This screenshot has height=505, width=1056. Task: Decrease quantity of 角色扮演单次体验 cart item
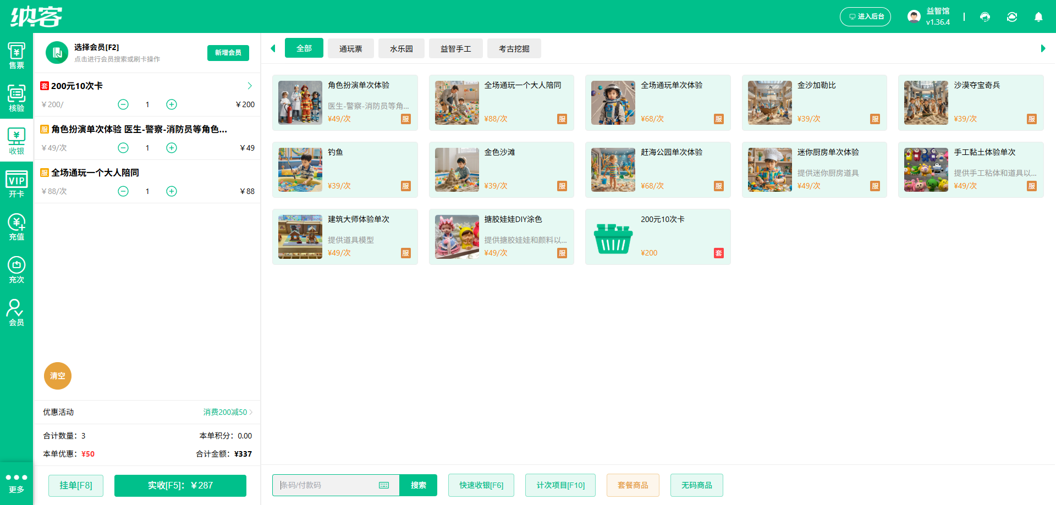click(123, 148)
